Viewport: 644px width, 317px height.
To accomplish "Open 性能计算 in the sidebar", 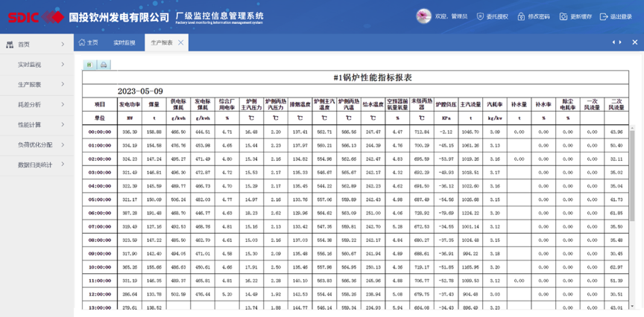I will (29, 125).
